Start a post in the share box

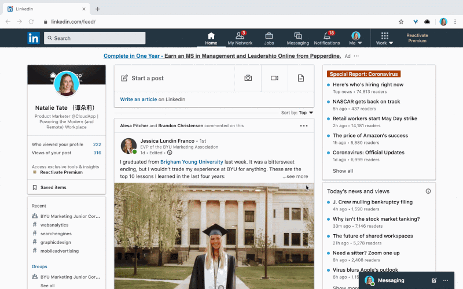click(174, 78)
